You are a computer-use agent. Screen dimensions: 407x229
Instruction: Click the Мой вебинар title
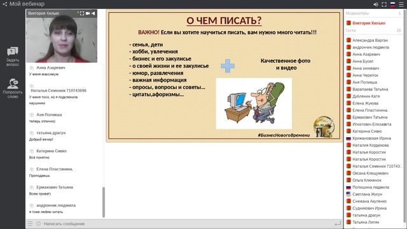[x=27, y=4]
